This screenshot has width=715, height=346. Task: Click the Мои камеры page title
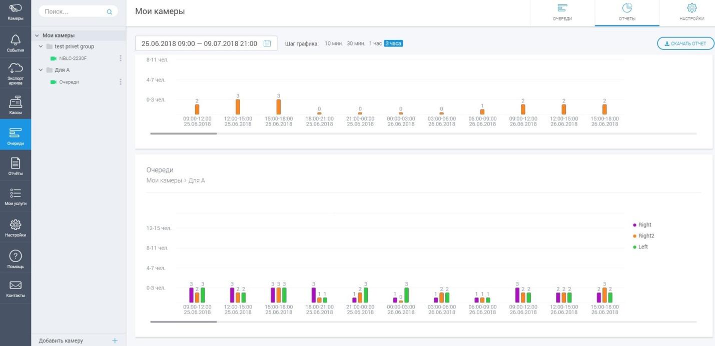(x=160, y=11)
